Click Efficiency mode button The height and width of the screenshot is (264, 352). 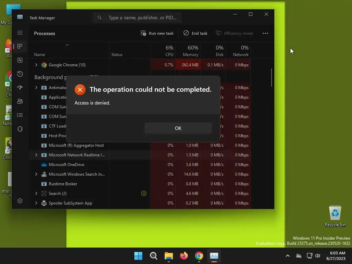[234, 33]
